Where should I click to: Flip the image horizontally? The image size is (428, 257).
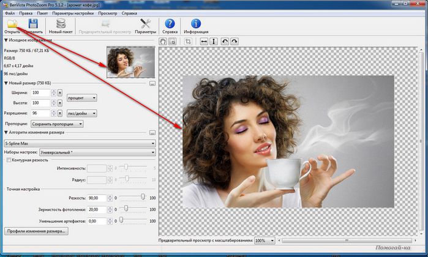(x=204, y=42)
